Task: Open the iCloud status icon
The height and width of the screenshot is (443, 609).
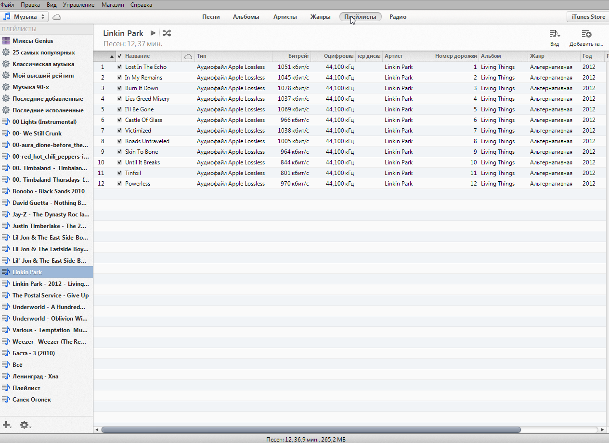Action: tap(57, 17)
